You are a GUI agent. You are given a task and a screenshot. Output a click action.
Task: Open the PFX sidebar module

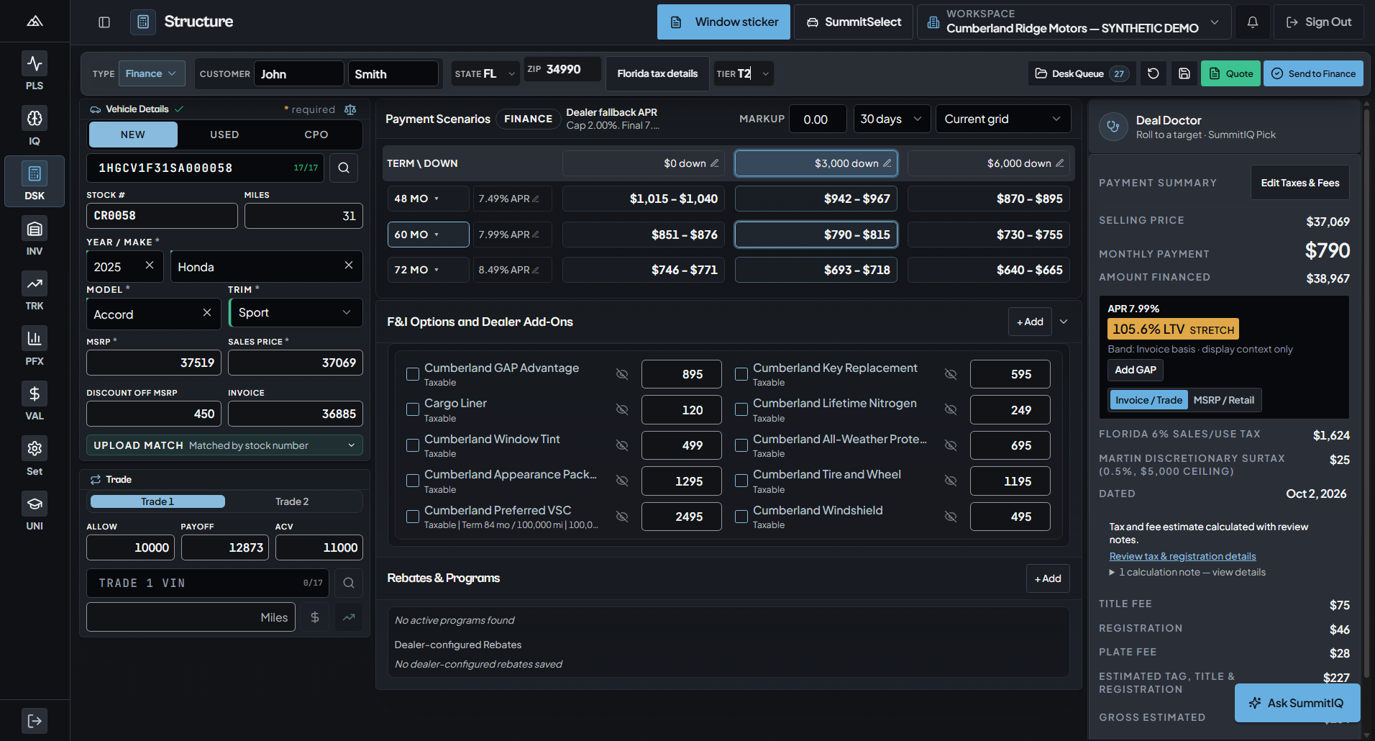[x=35, y=346]
